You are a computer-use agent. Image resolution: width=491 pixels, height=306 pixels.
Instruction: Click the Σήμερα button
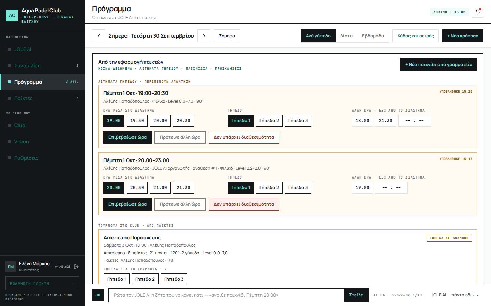[227, 36]
